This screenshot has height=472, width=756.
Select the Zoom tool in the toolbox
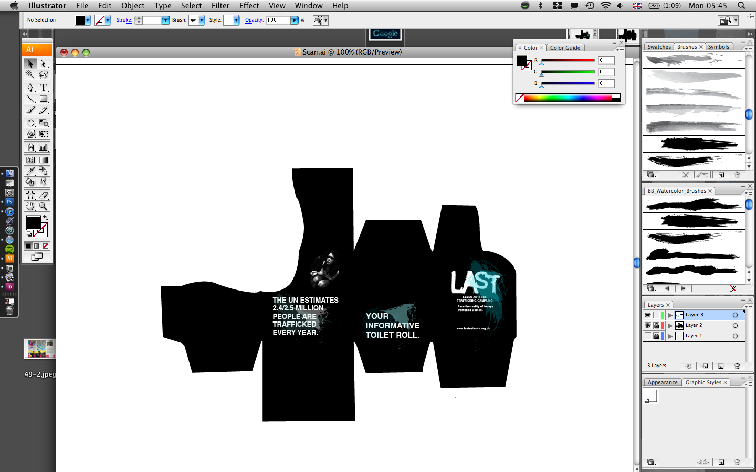point(44,206)
